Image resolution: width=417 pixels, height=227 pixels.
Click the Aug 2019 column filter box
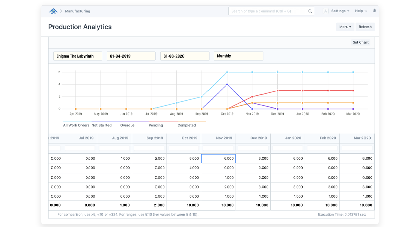click(115, 148)
